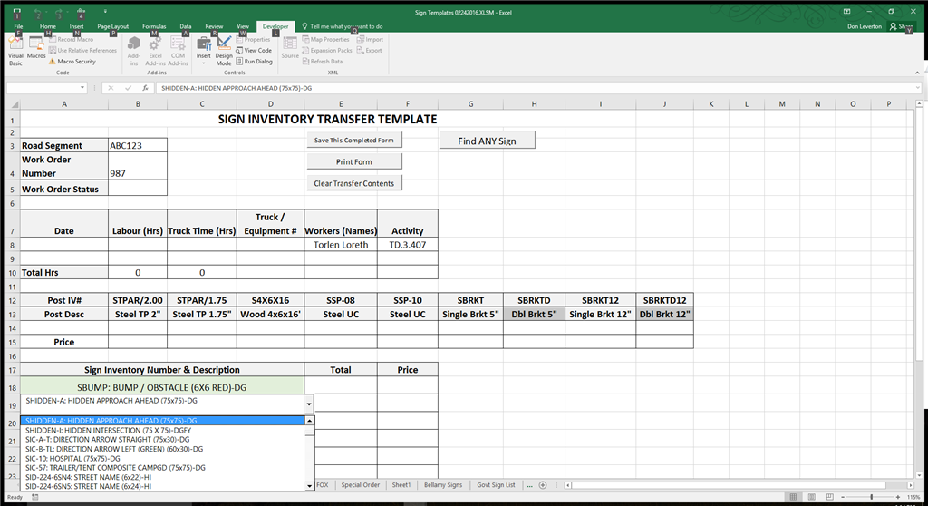
Task: Click the formula bar Enter checkmark
Action: tap(128, 88)
